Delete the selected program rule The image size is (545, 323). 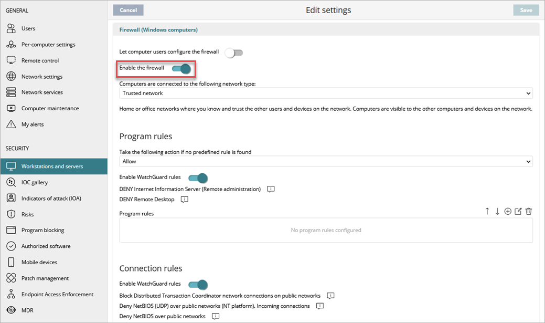point(529,211)
